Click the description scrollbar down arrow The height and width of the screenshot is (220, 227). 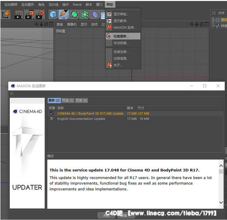tap(221, 202)
